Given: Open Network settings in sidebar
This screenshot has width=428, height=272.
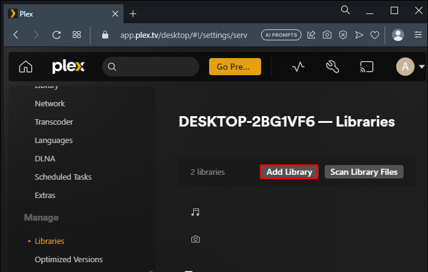Looking at the screenshot, I should pyautogui.click(x=50, y=104).
